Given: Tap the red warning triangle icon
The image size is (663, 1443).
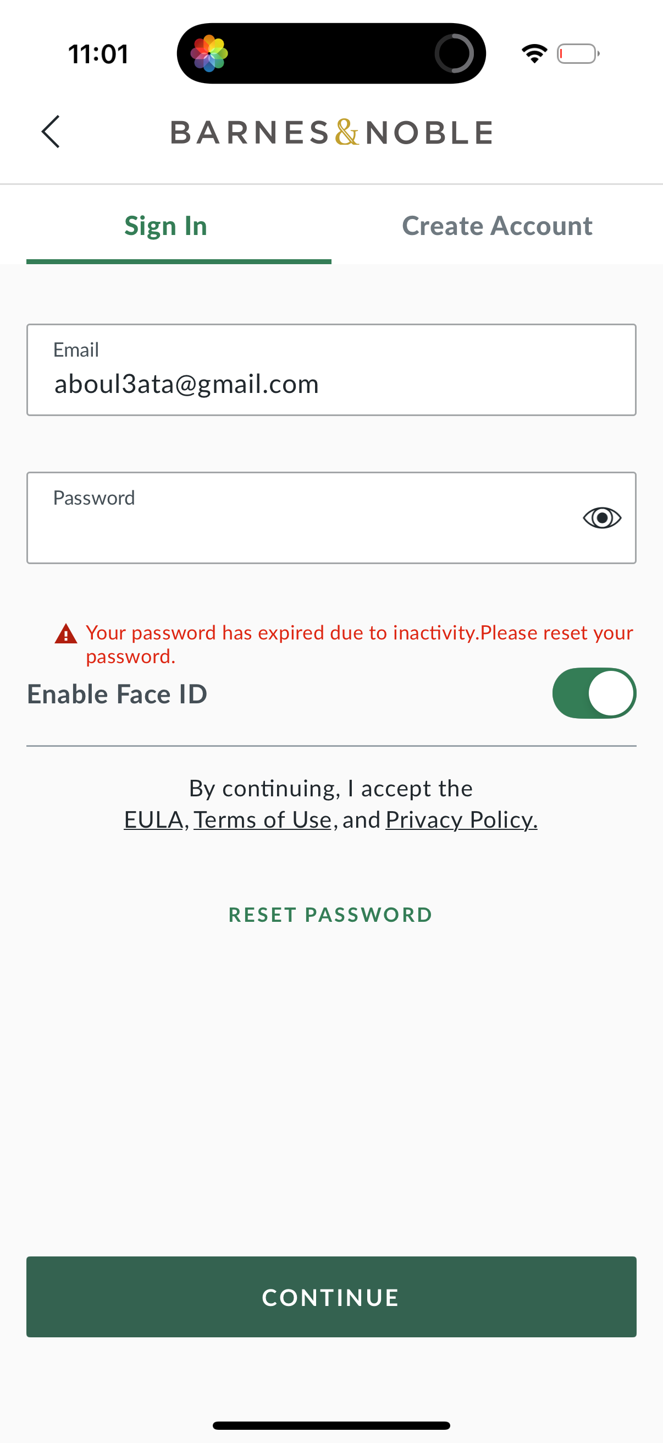Looking at the screenshot, I should 66,634.
